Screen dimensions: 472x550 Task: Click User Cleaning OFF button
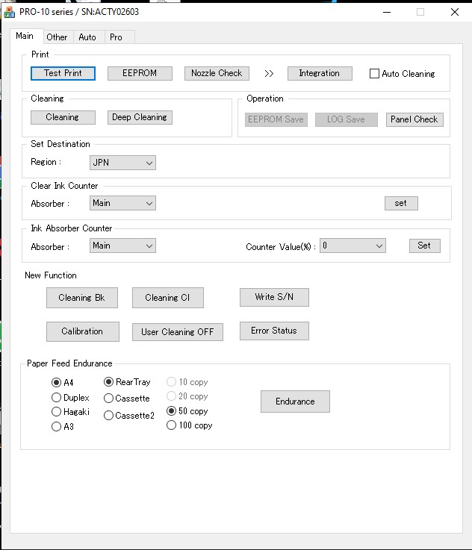click(178, 332)
